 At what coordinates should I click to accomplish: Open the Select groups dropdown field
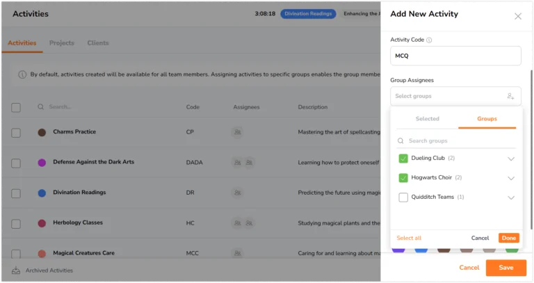click(x=455, y=96)
